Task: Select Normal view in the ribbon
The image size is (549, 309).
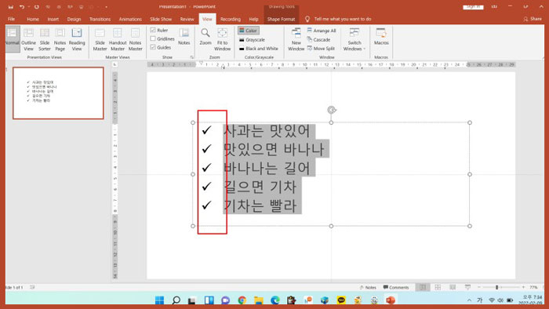Action: [x=13, y=38]
